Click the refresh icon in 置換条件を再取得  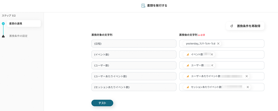pyautogui.click(x=232, y=26)
